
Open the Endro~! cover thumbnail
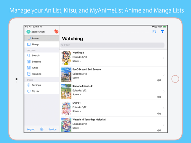[66, 108]
